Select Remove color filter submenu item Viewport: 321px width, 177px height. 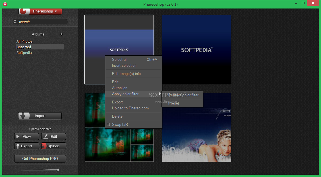pos(182,95)
